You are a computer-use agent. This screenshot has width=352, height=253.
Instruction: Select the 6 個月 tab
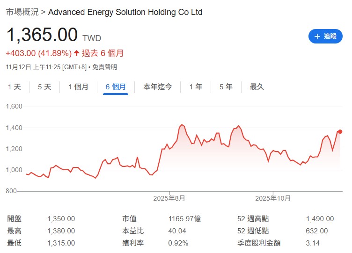click(x=116, y=87)
